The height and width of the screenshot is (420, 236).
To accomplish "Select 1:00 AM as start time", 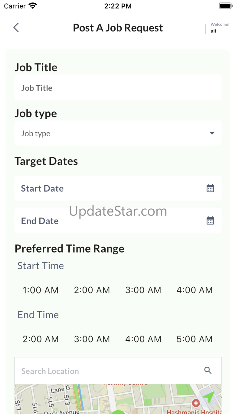I will pos(41,290).
